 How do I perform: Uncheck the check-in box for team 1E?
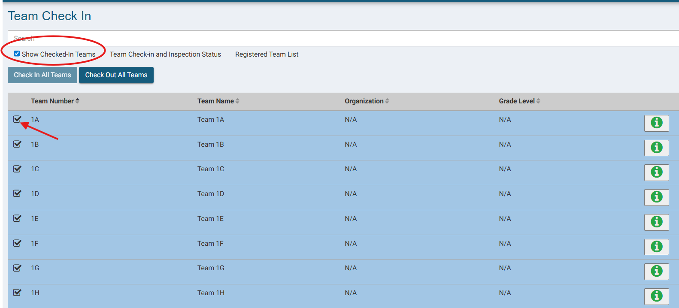[17, 218]
